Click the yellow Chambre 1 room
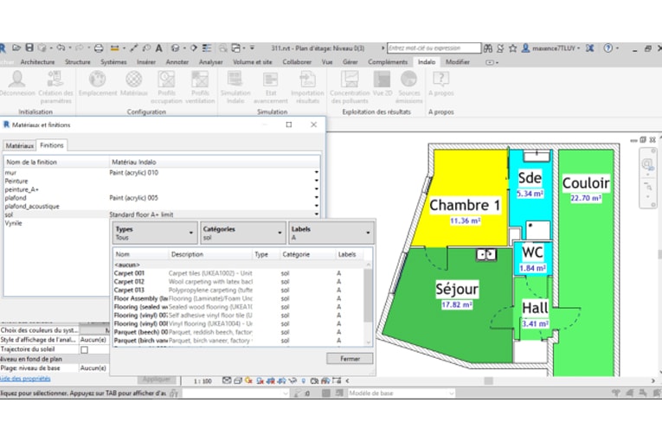 (x=459, y=190)
